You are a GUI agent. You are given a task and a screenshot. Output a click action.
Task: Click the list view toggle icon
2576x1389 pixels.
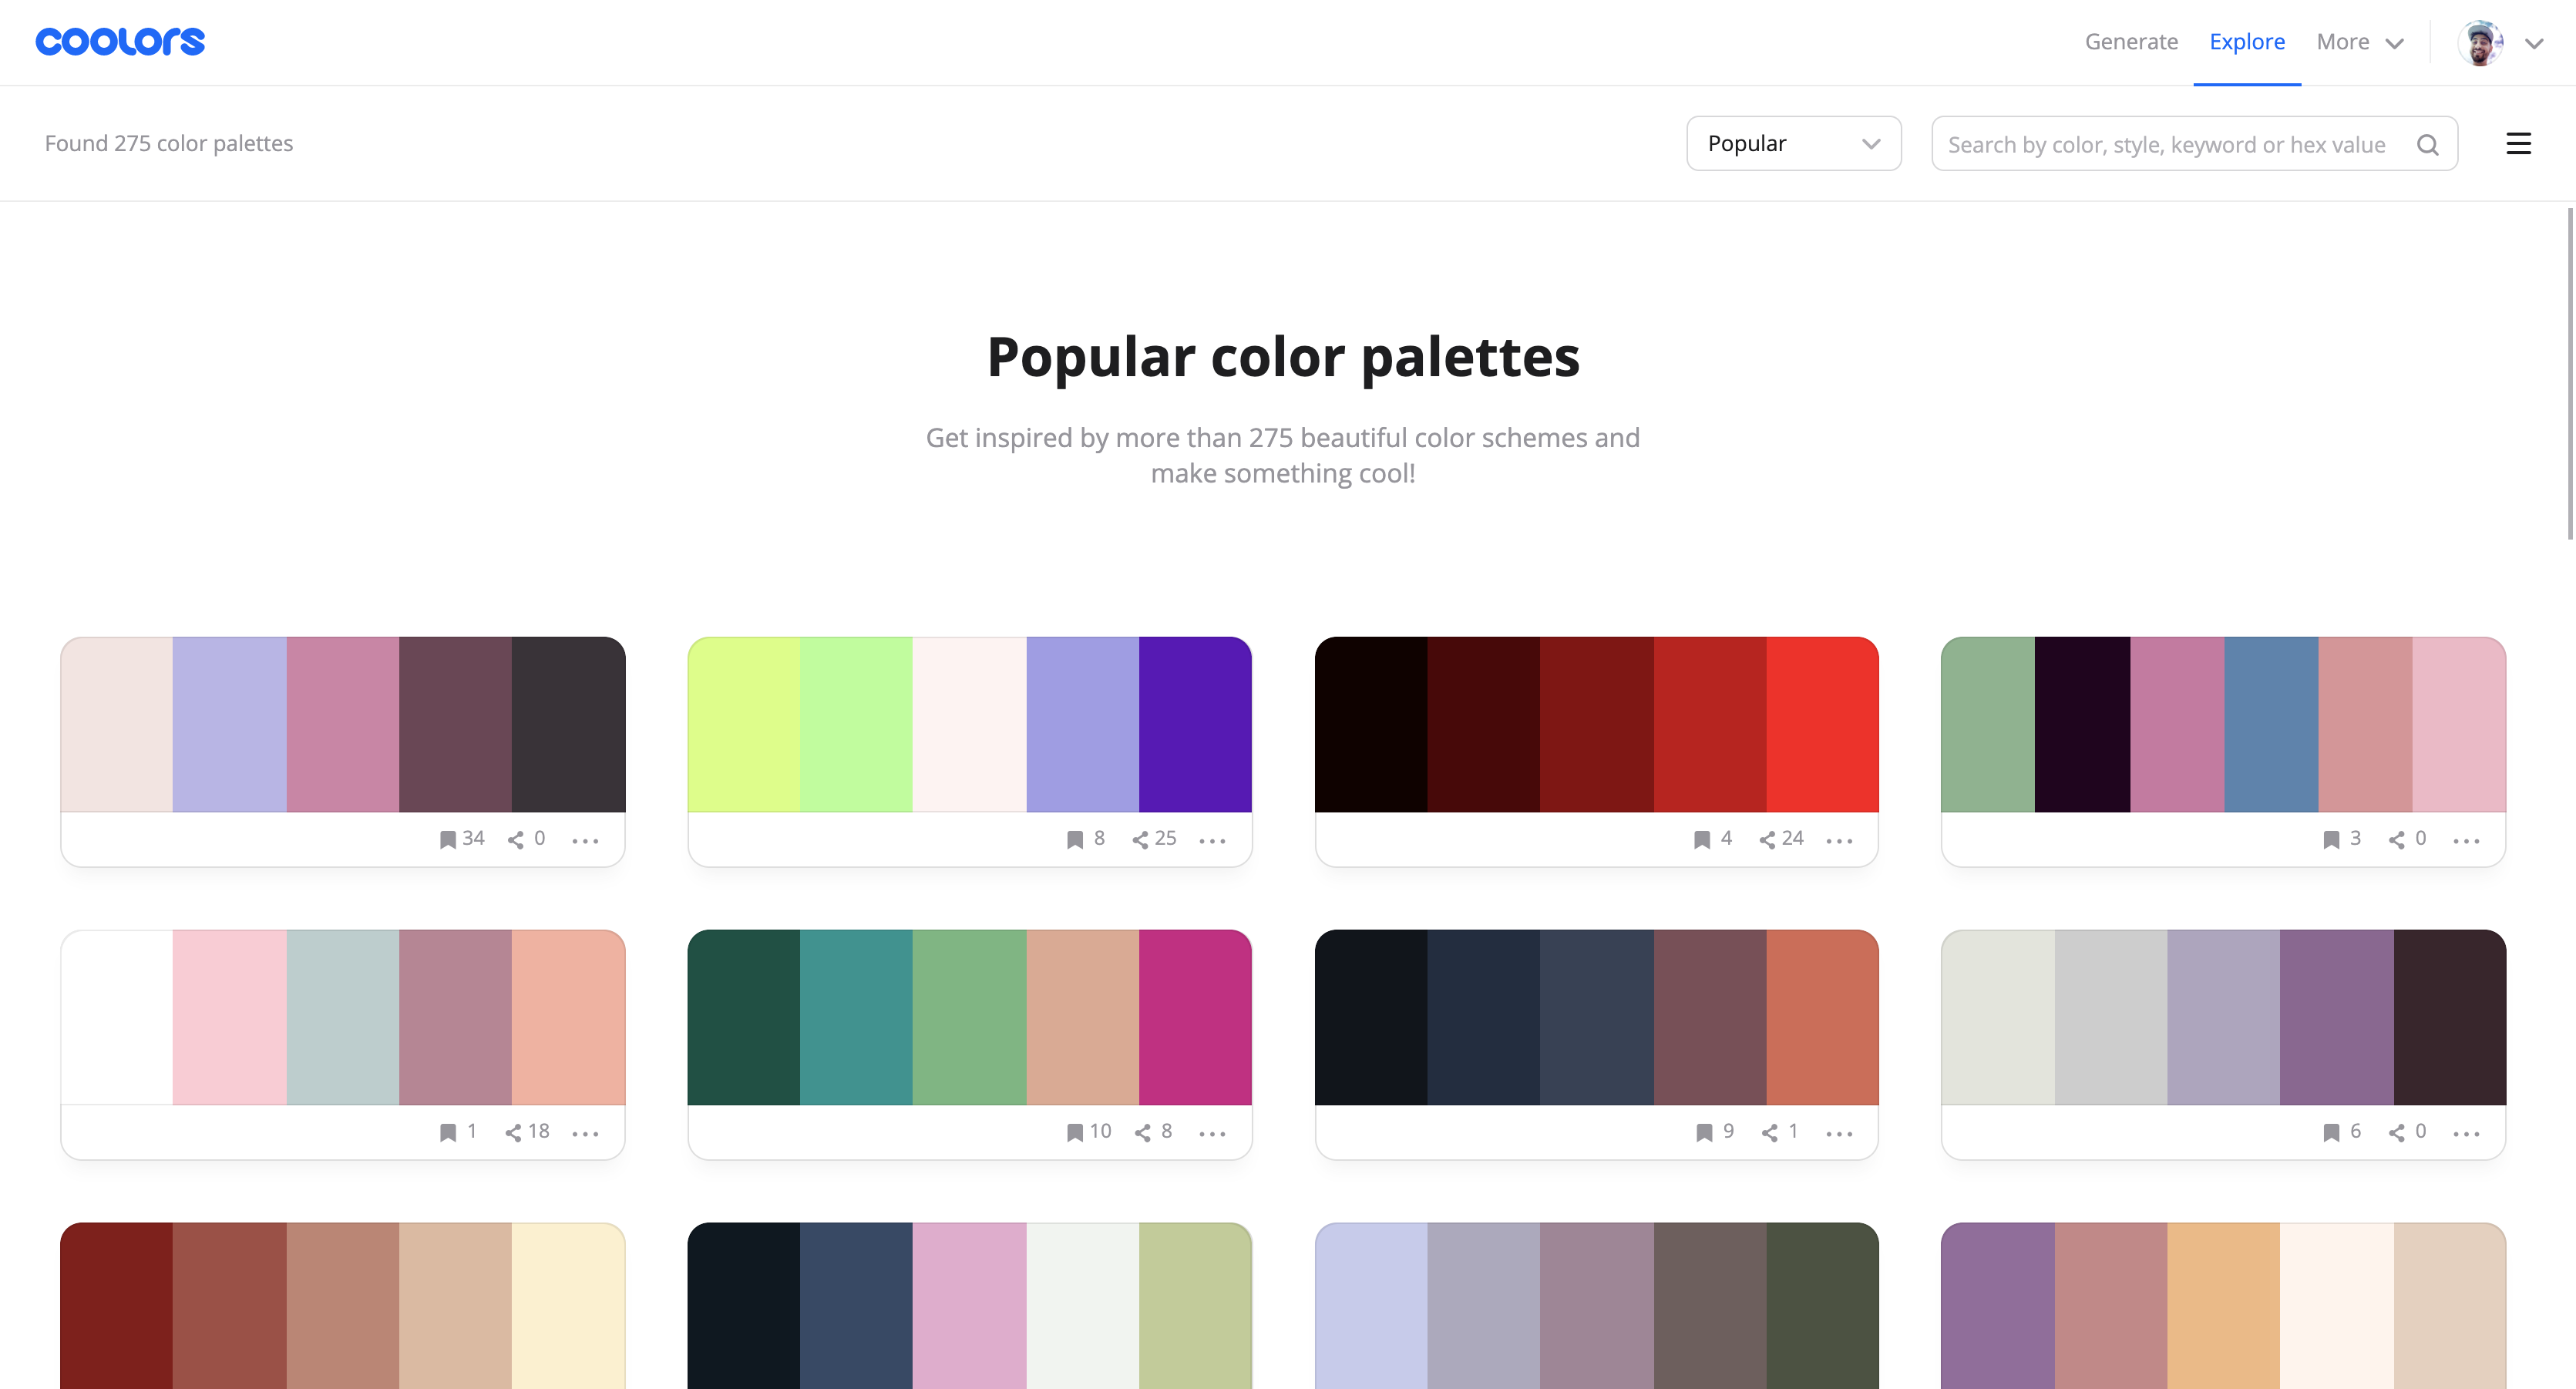click(x=2518, y=142)
